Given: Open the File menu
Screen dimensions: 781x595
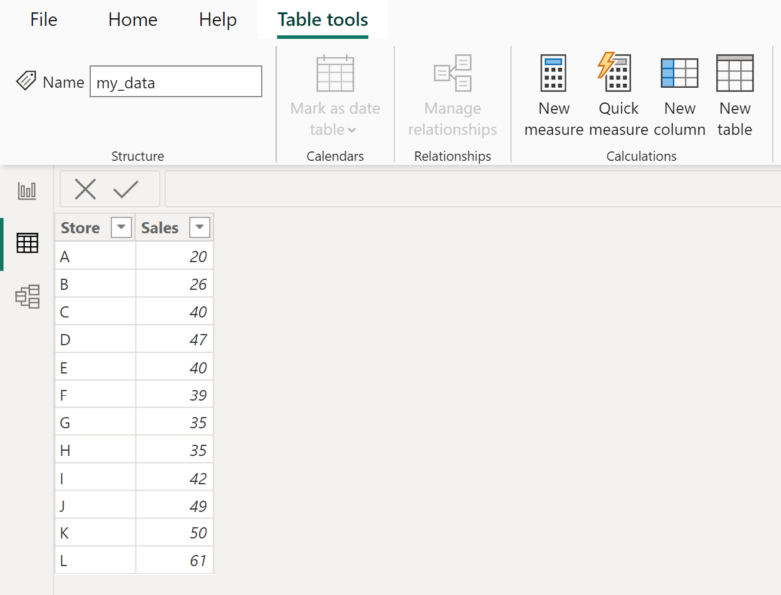Looking at the screenshot, I should coord(43,19).
